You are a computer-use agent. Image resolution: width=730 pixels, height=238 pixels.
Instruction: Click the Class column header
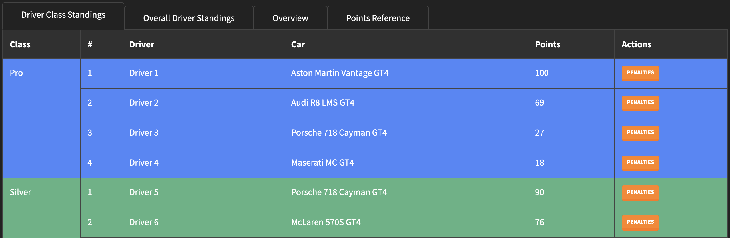point(20,45)
